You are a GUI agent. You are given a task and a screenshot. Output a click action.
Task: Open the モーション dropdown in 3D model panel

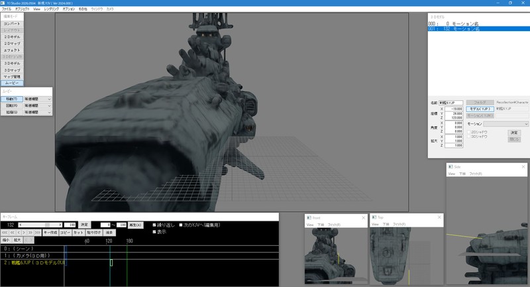pos(506,124)
